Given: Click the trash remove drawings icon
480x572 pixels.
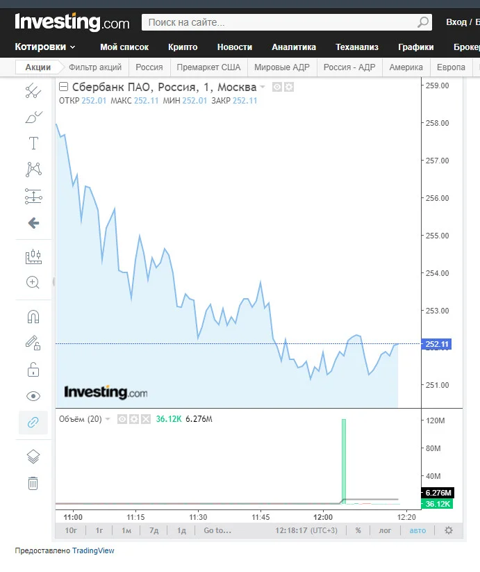Looking at the screenshot, I should pyautogui.click(x=33, y=483).
